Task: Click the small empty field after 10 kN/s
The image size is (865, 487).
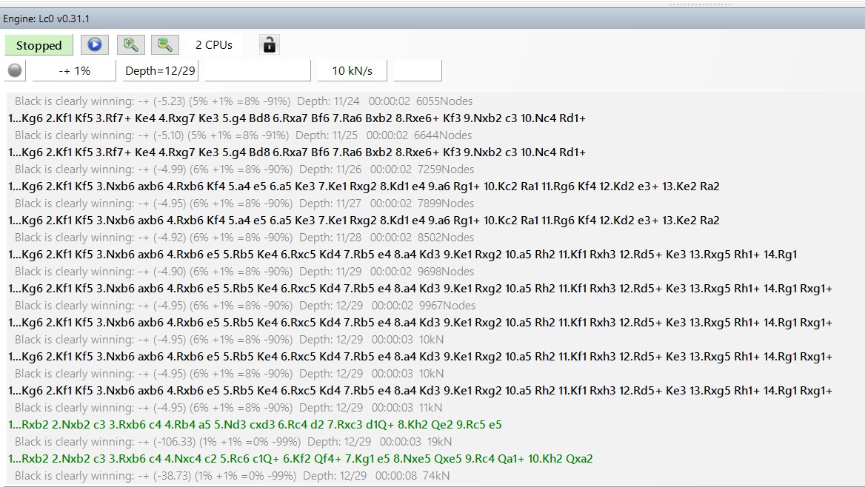Action: (418, 71)
